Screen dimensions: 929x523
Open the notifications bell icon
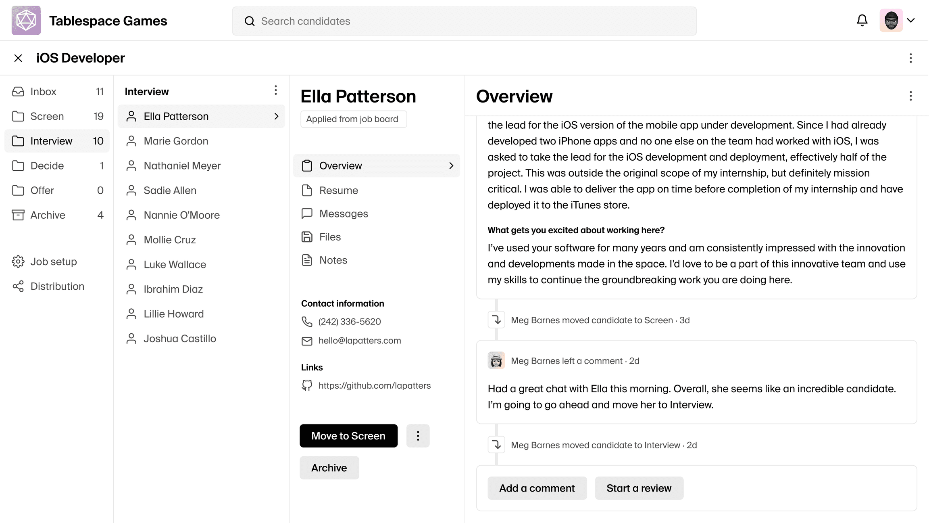(x=862, y=20)
